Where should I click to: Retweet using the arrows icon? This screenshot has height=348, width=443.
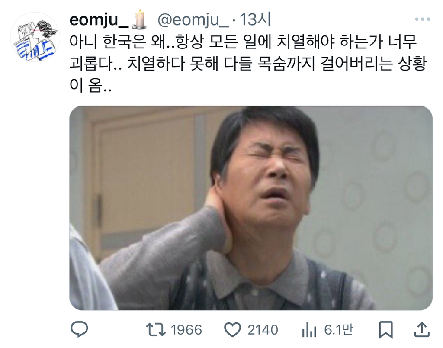pos(156,330)
